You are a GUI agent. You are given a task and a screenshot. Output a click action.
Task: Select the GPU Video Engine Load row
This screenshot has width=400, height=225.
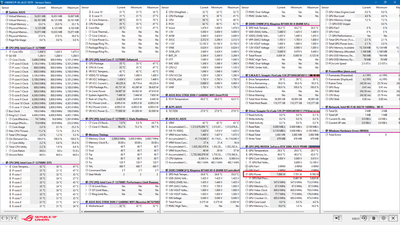[x=360, y=12]
